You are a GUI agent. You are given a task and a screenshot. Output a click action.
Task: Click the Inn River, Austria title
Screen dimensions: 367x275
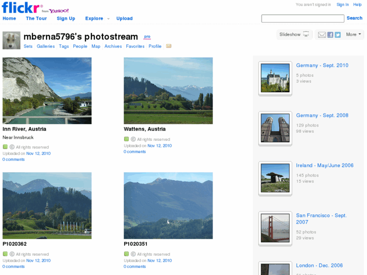click(24, 129)
